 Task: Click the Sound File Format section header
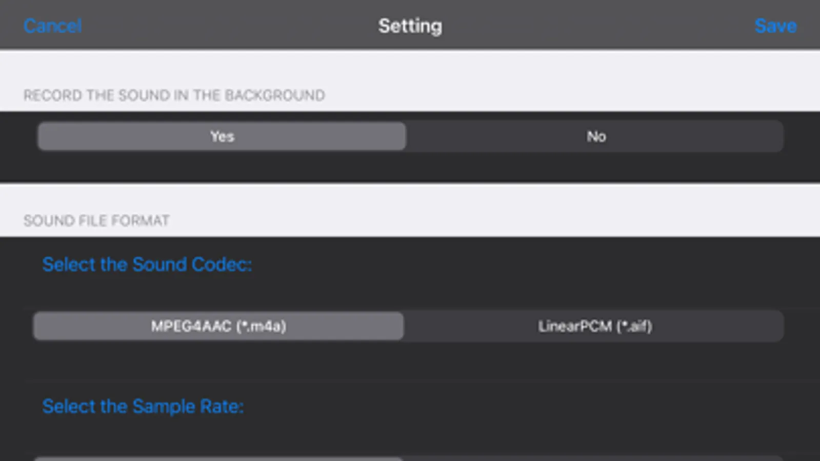[x=96, y=221]
